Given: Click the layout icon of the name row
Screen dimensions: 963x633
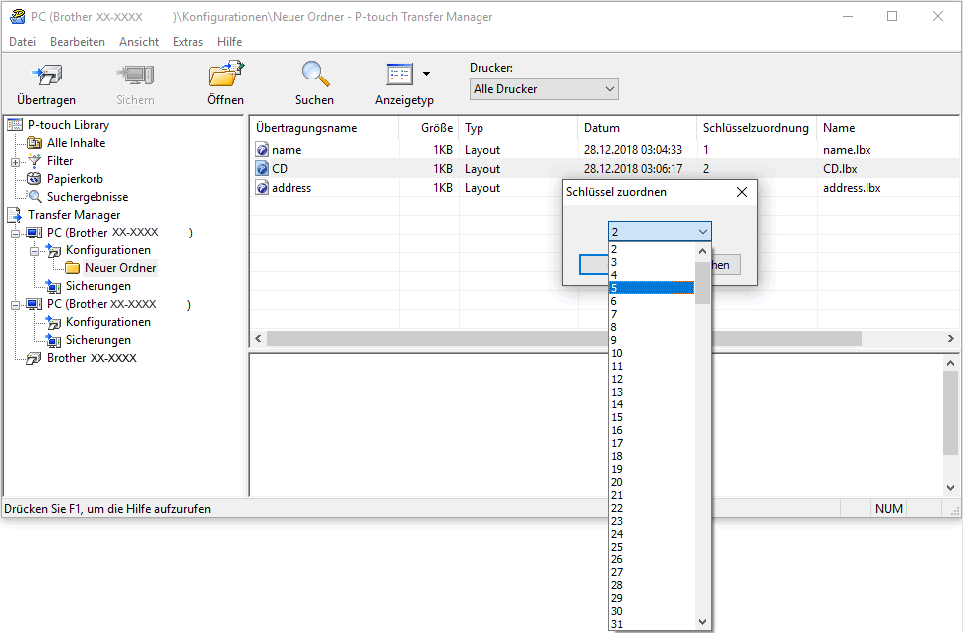Looking at the screenshot, I should 263,150.
